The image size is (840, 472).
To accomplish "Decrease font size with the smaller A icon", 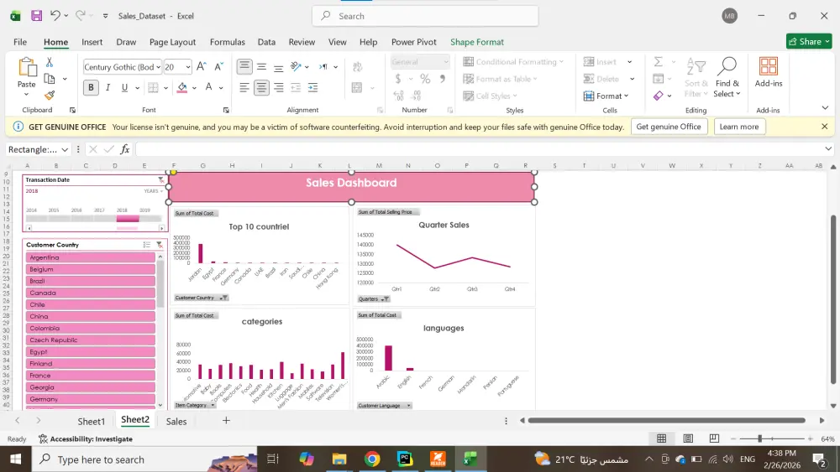I will 218,66.
